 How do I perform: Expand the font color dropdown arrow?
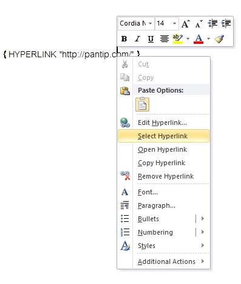point(208,38)
